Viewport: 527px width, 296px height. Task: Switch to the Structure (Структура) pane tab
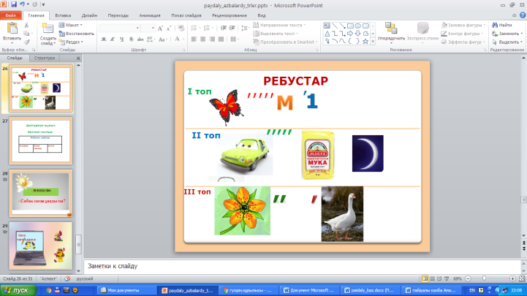(45, 58)
